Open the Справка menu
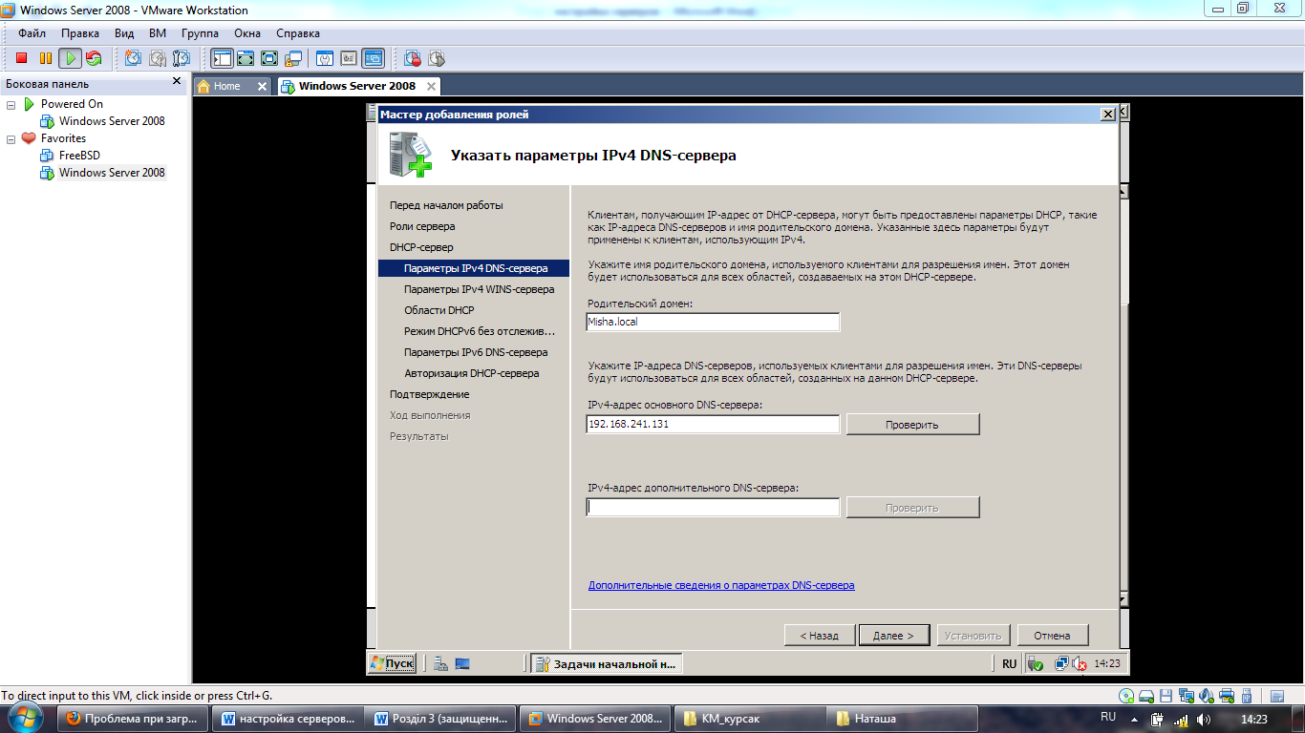 click(x=298, y=33)
